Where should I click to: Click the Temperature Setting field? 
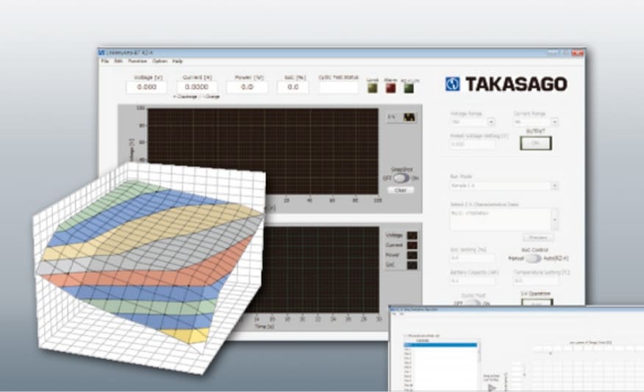click(x=536, y=281)
